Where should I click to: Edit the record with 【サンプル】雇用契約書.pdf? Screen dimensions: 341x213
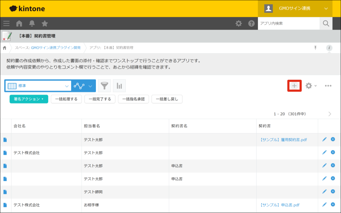[324, 139]
